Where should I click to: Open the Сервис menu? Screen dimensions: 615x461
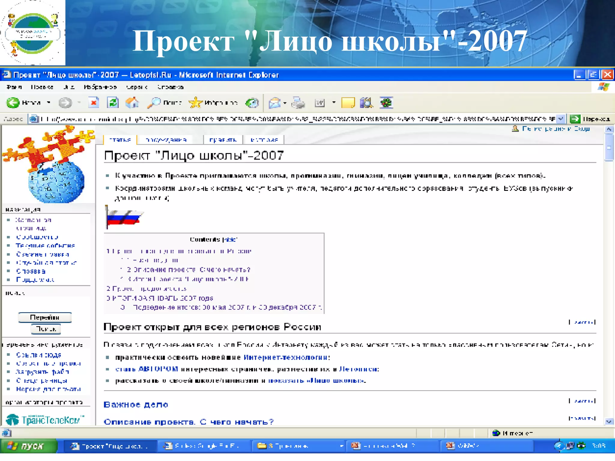point(137,87)
